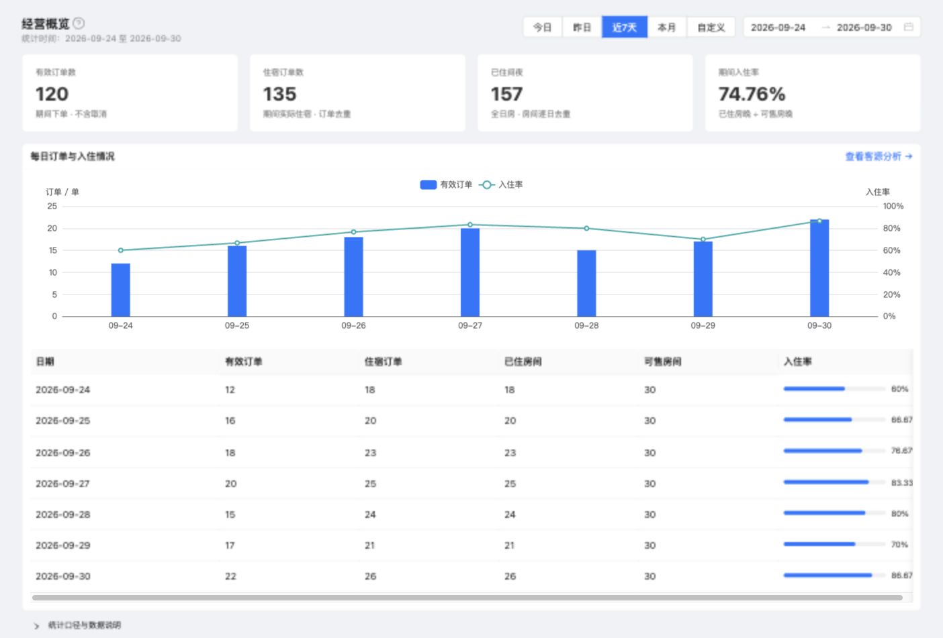Toggle the 有效订单 series in the chart legend
Image resolution: width=943 pixels, height=638 pixels.
446,184
